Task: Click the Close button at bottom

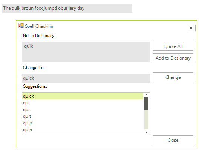Action: click(173, 140)
